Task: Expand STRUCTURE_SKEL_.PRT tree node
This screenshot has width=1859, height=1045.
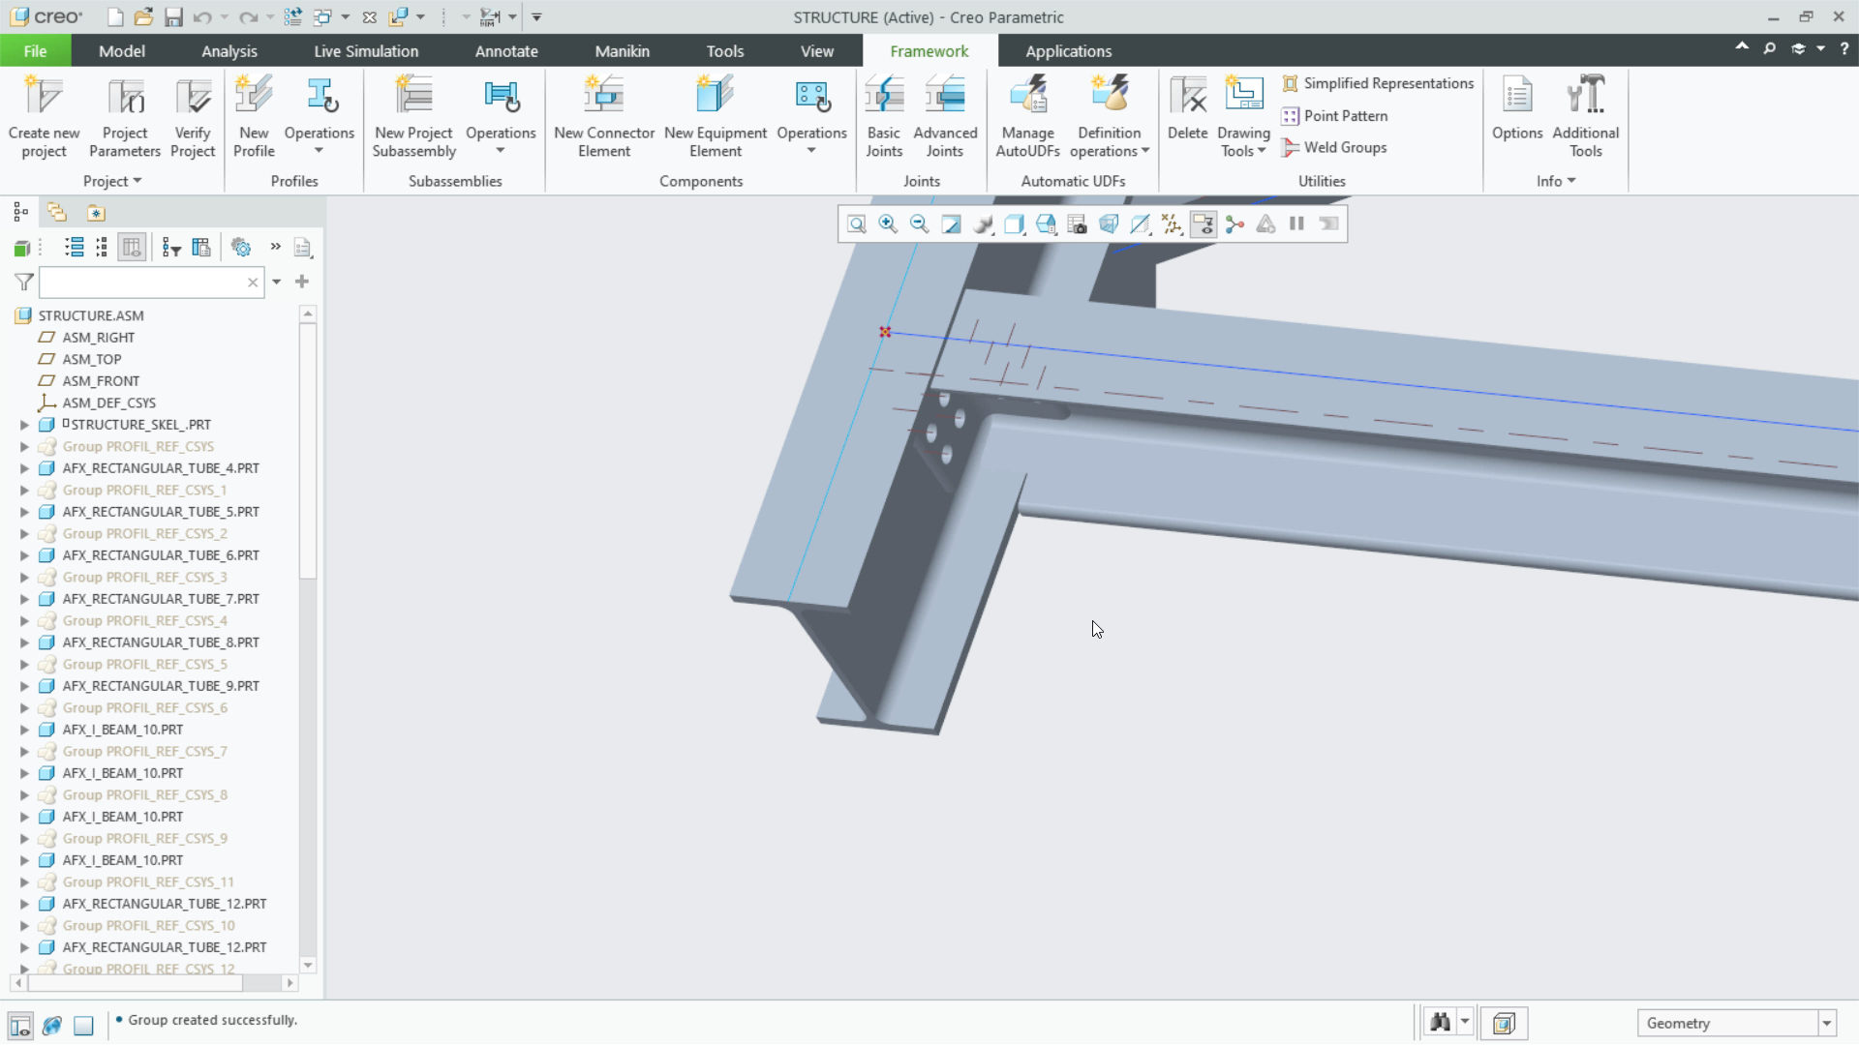Action: [x=25, y=425]
